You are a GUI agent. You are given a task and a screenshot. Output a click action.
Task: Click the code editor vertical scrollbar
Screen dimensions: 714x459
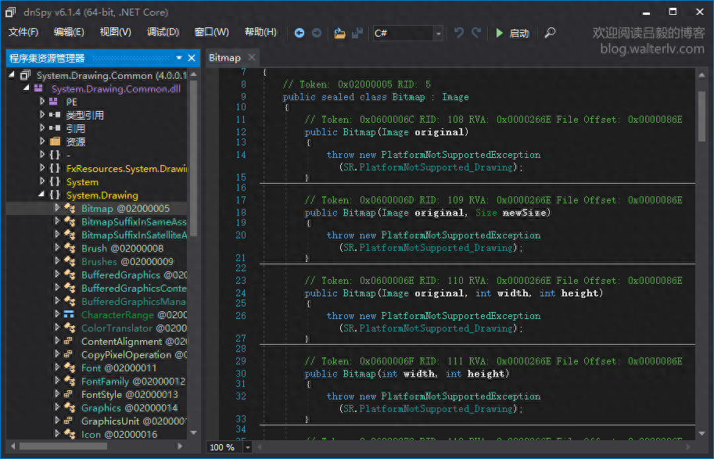point(701,117)
